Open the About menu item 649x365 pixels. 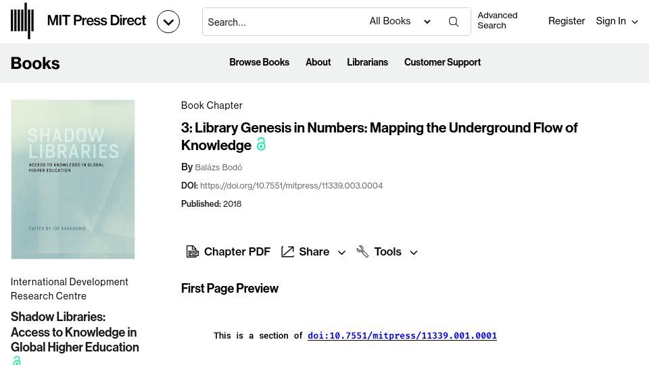tap(318, 62)
